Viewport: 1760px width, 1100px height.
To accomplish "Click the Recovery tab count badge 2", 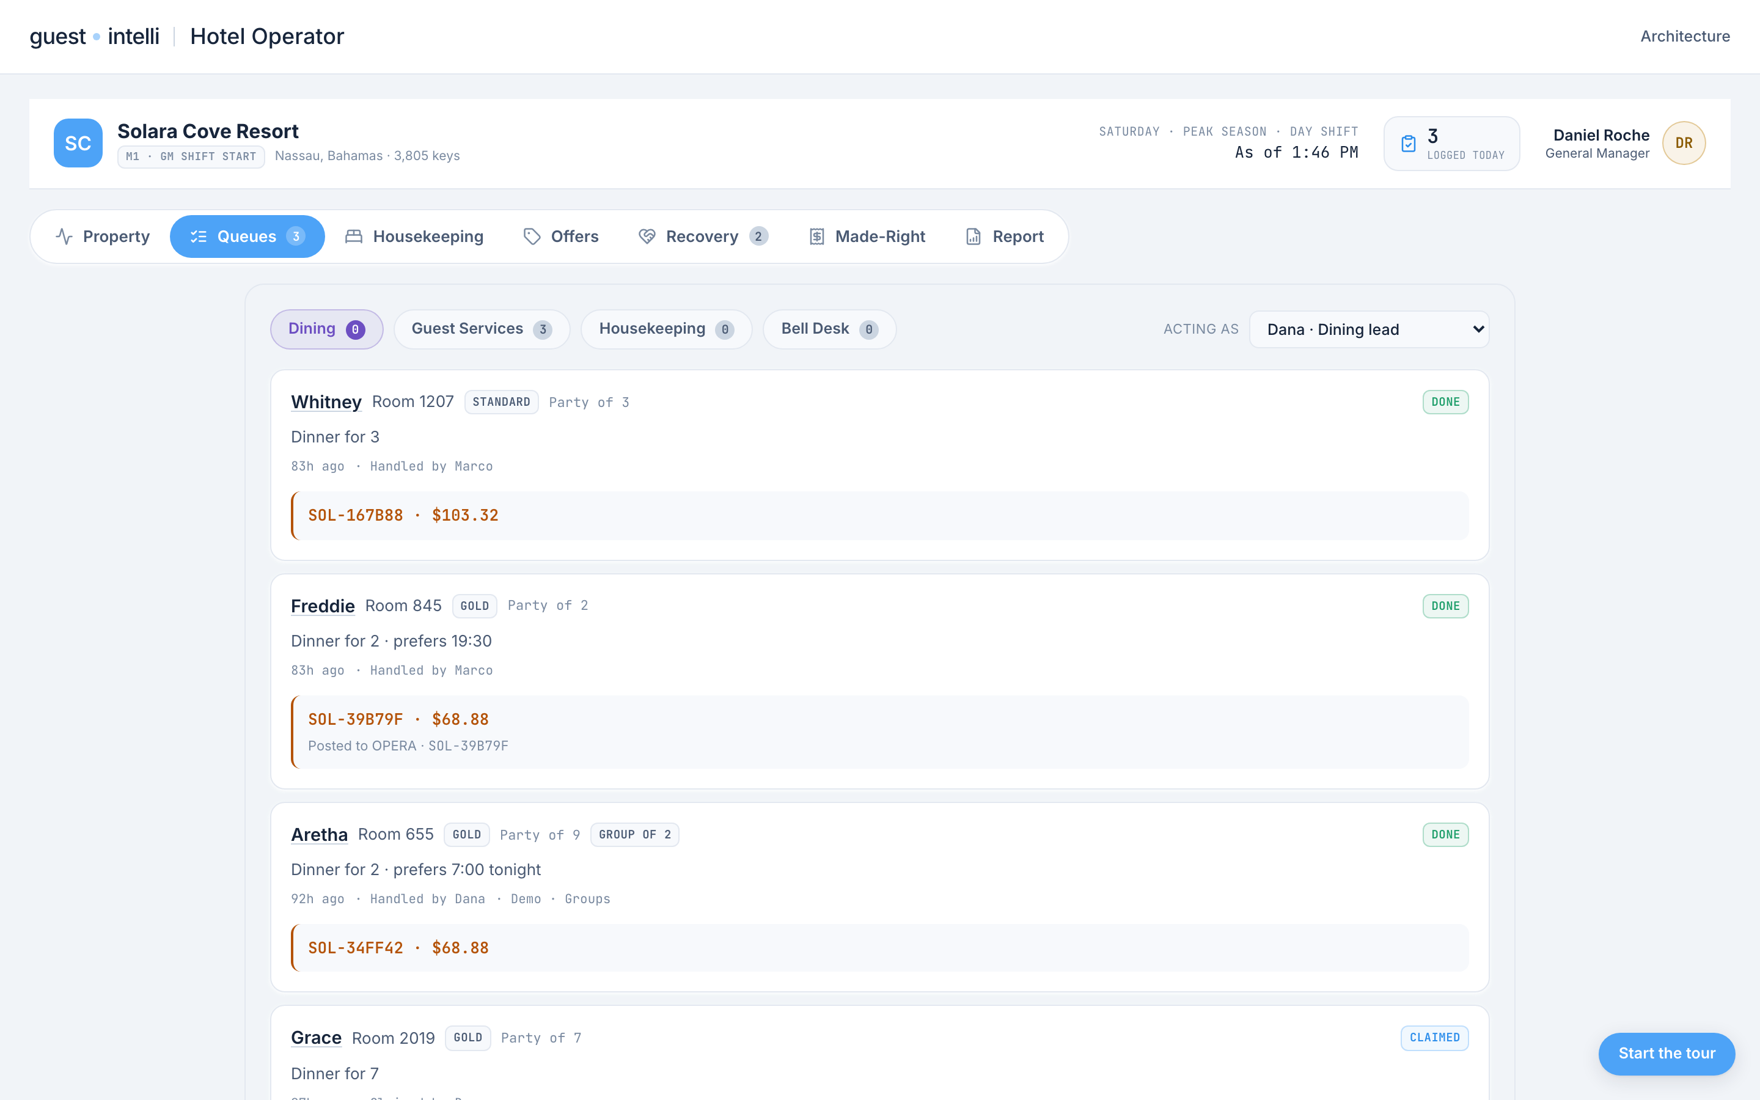I will pos(758,237).
